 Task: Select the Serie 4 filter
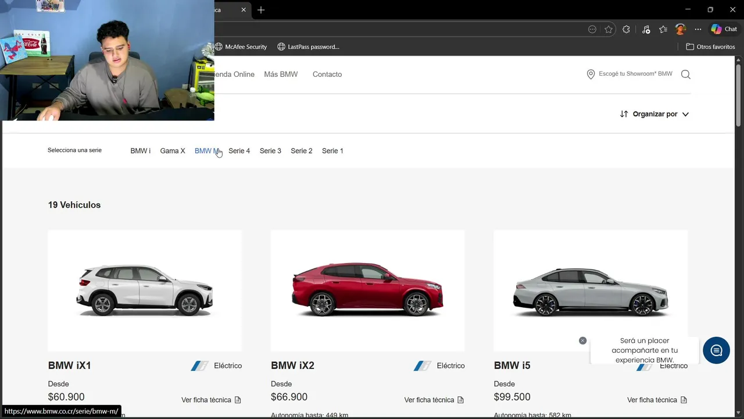(239, 151)
